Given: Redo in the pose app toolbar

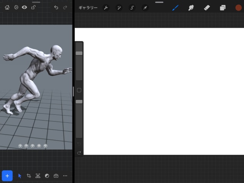Looking at the screenshot, I should click(x=65, y=7).
